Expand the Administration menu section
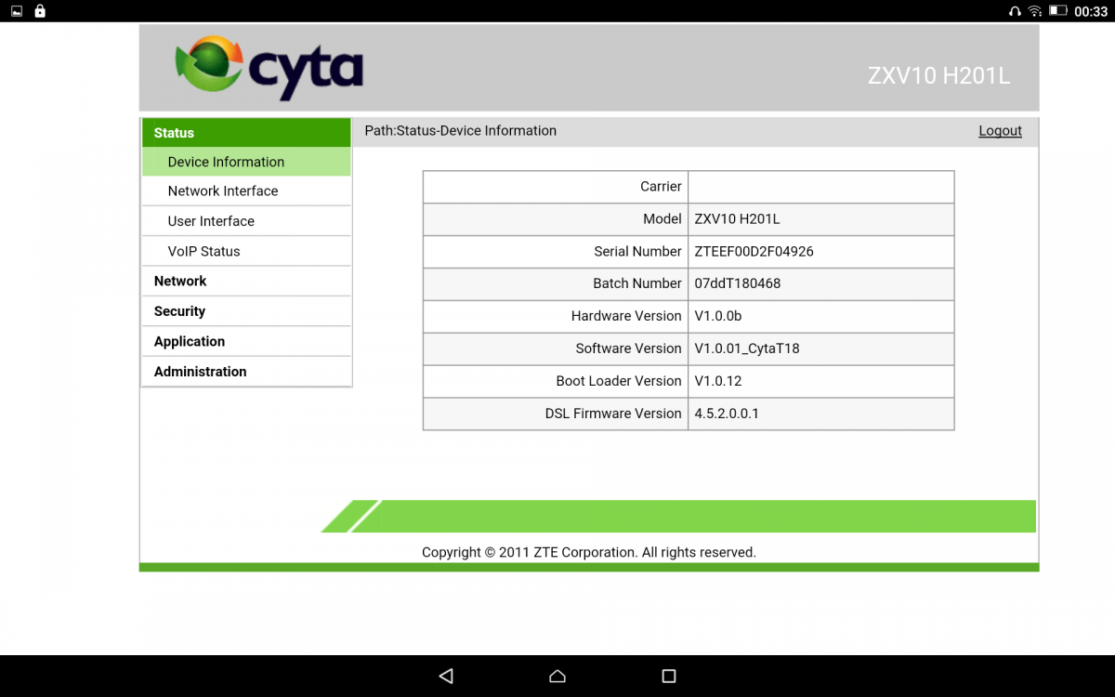Viewport: 1115px width, 697px height. point(246,371)
